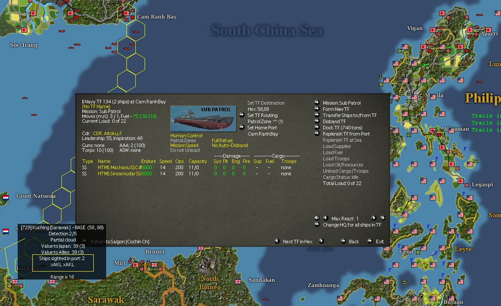Click the Japanese flag base at Aparri
Viewport: 501px width, 306px height.
click(x=470, y=30)
